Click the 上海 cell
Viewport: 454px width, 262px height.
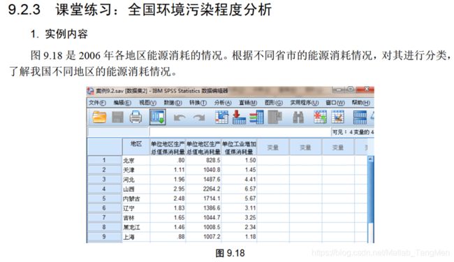(136, 237)
